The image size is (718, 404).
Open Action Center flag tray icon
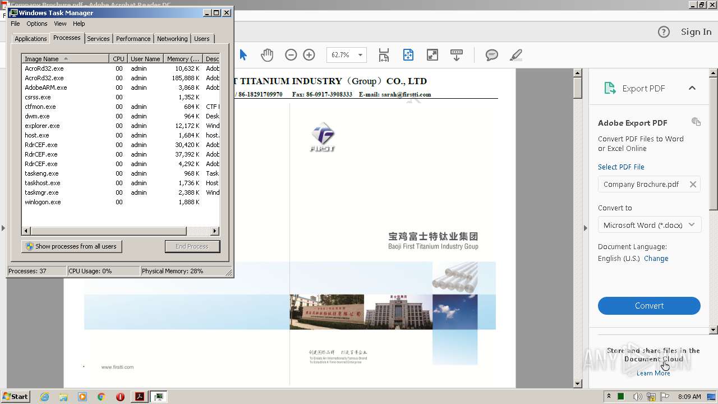pos(664,397)
